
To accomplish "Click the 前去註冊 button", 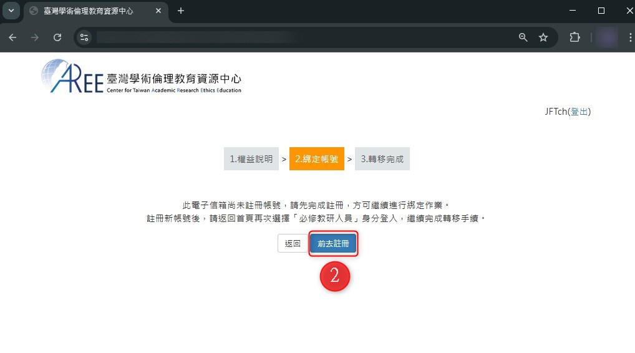I will 333,243.
